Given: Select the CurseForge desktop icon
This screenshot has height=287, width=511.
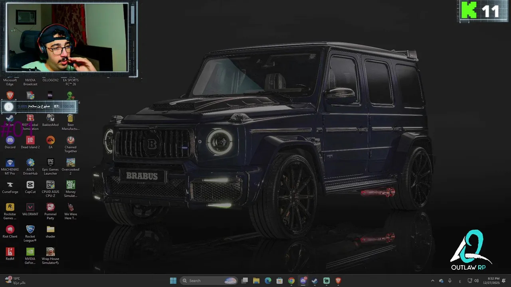Looking at the screenshot, I should point(10,187).
